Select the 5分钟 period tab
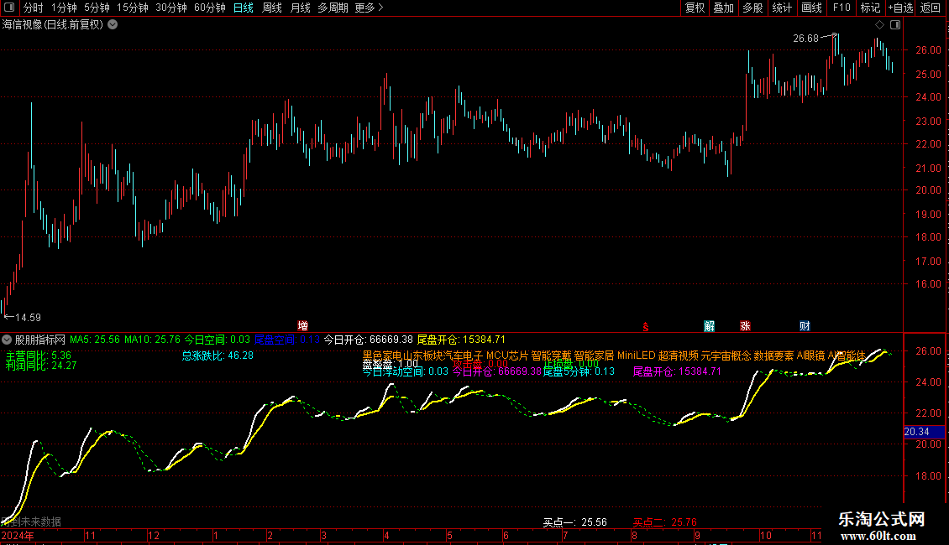Image resolution: width=949 pixels, height=545 pixels. click(97, 8)
